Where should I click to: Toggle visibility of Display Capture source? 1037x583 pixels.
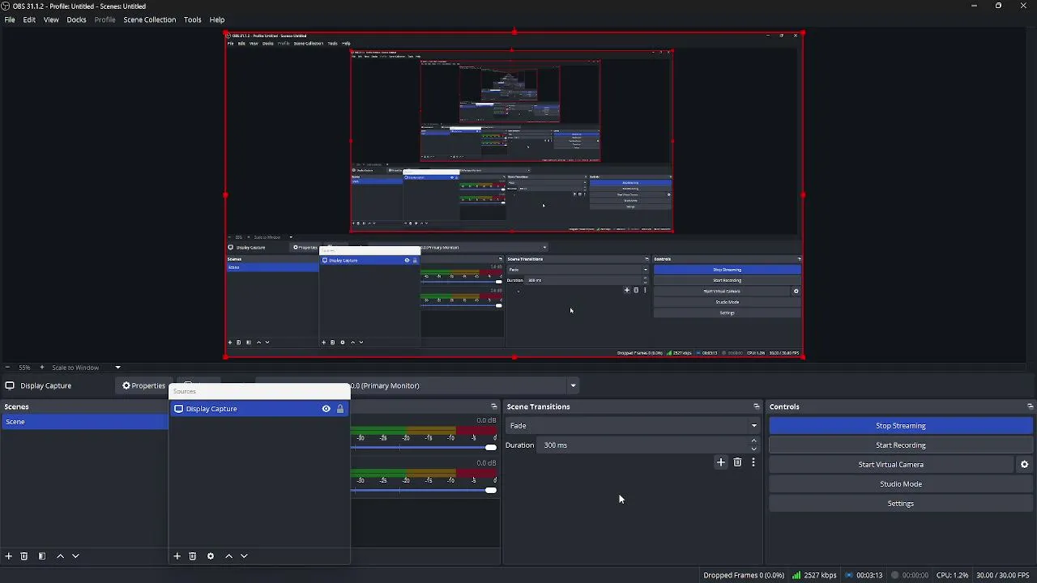point(326,409)
